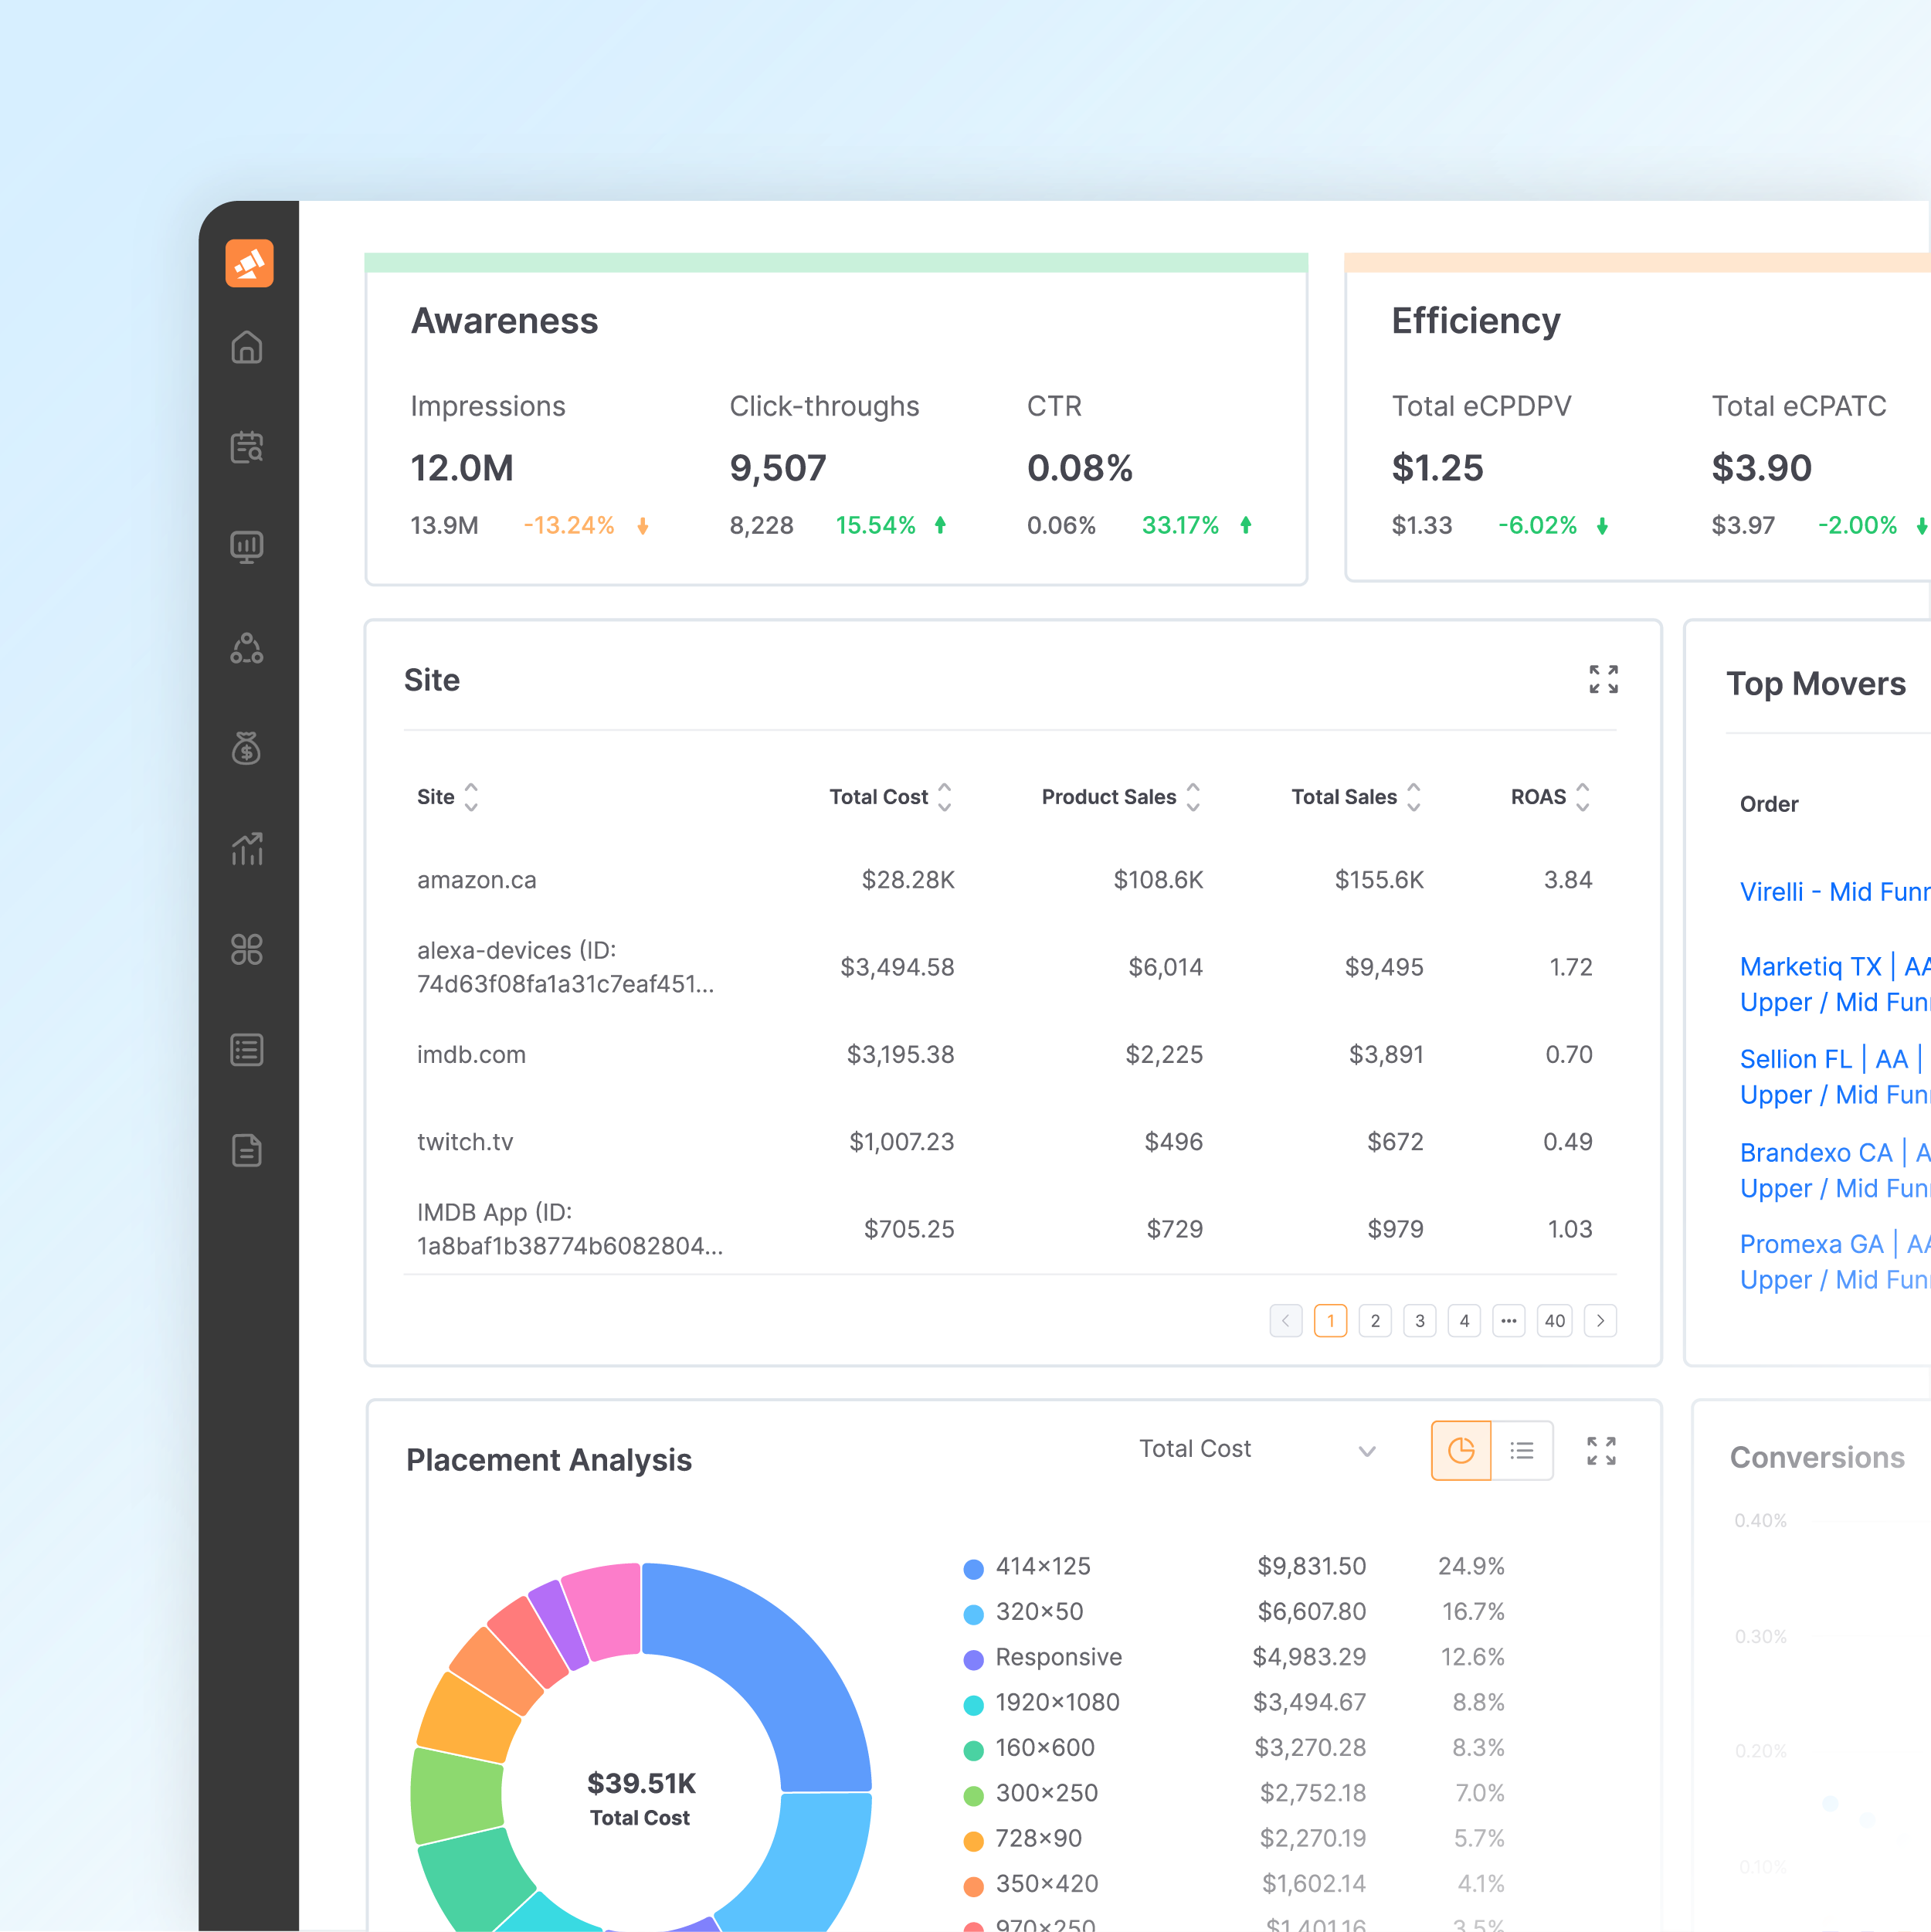
Task: Jump to page 40 of Site table
Action: click(x=1554, y=1321)
